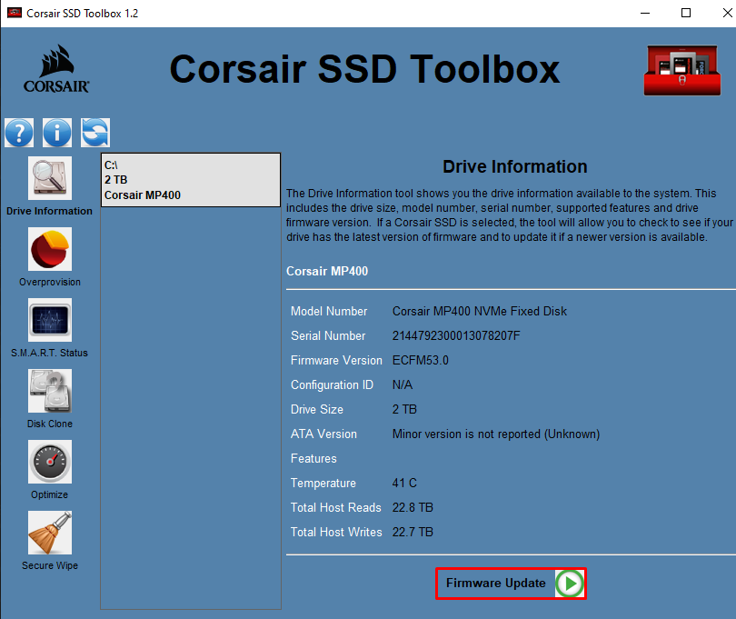This screenshot has width=736, height=619.
Task: Click the Serial Number field
Action: (x=328, y=335)
